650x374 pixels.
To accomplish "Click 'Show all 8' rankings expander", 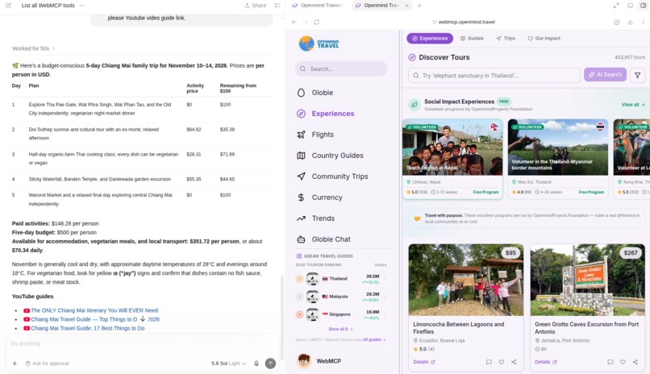I will click(x=340, y=329).
